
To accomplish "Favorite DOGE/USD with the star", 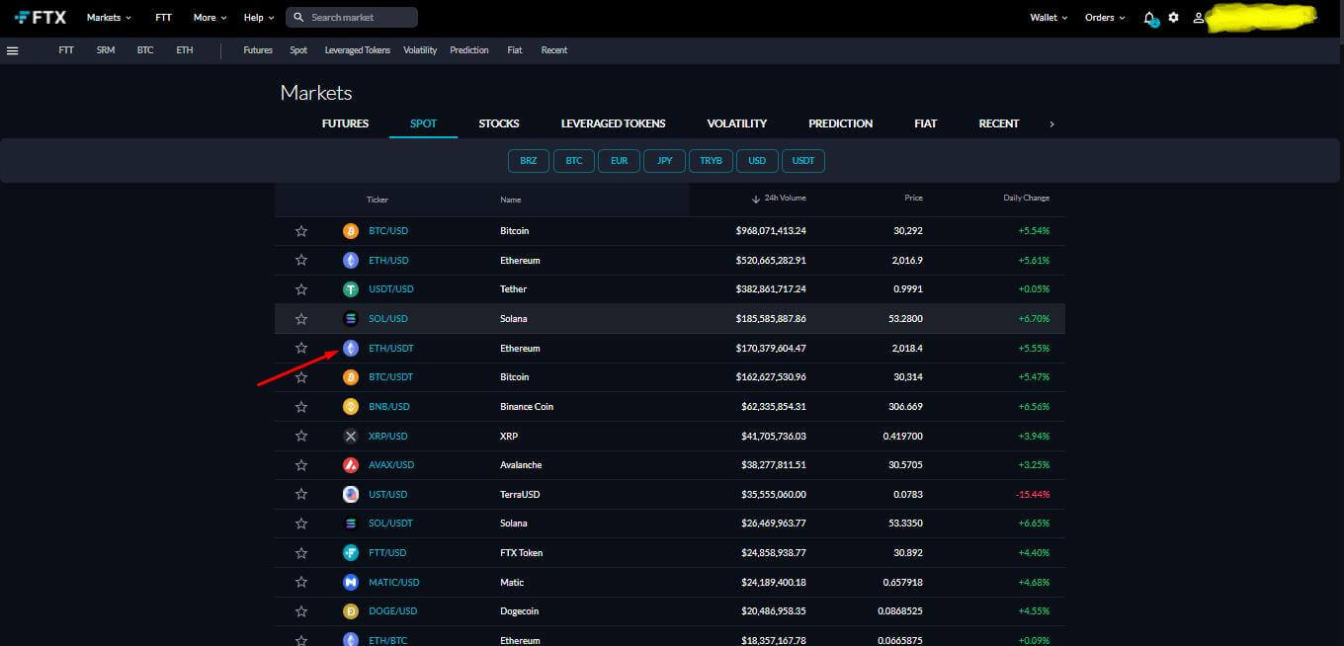I will coord(301,611).
